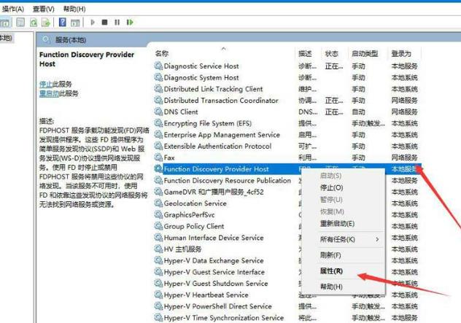Select Hyper-V Heartbeat Service
The image size is (461, 323).
206,295
